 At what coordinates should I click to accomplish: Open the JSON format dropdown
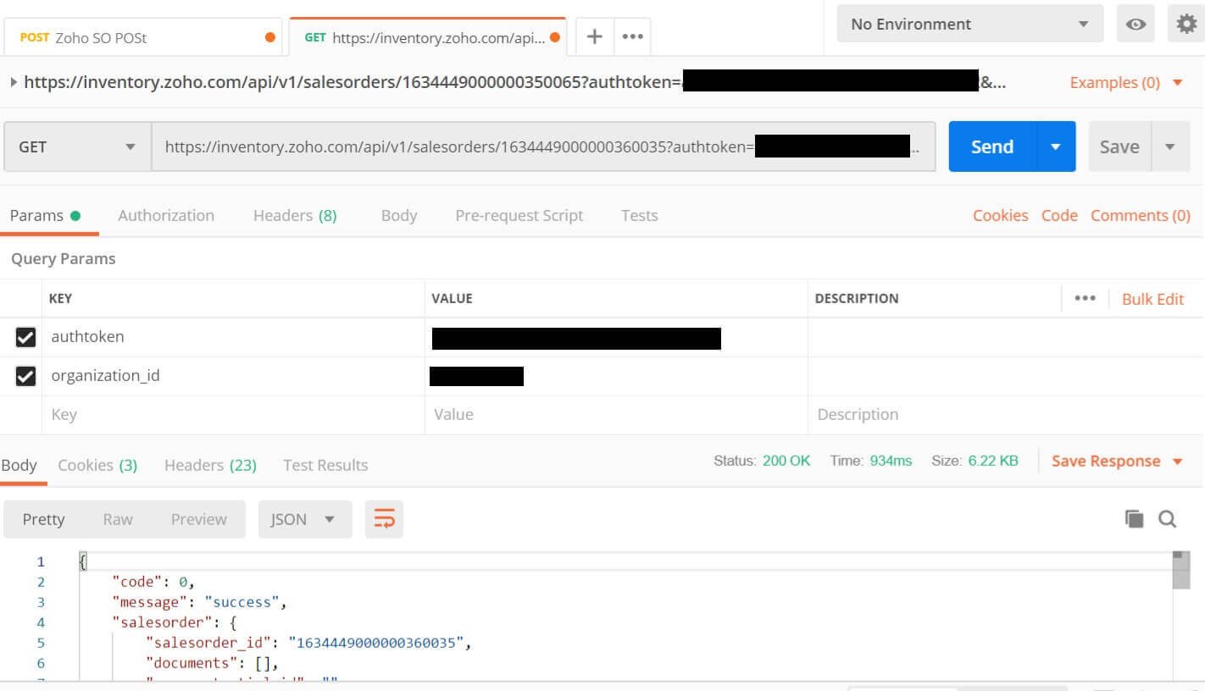(305, 519)
